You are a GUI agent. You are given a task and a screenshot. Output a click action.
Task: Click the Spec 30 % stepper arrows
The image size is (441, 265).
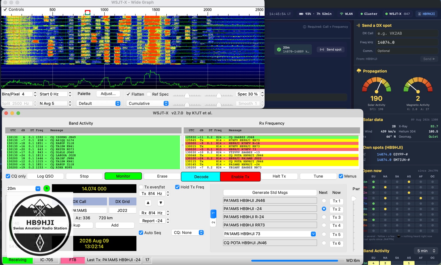pos(262,94)
